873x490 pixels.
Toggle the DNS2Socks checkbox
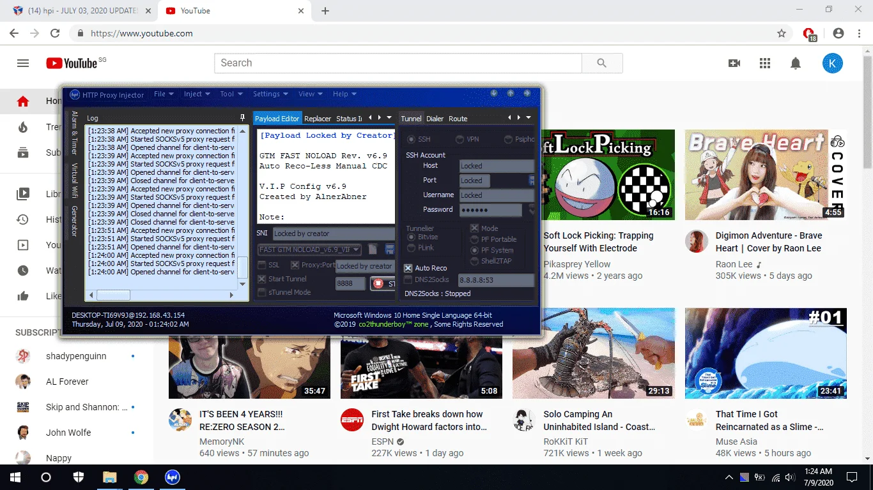408,279
